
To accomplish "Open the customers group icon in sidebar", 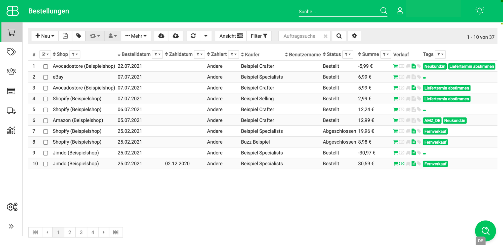I will 11,71.
